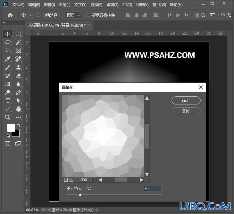
Task: Click align horizontal centers icon
Action: pyautogui.click(x=137, y=15)
